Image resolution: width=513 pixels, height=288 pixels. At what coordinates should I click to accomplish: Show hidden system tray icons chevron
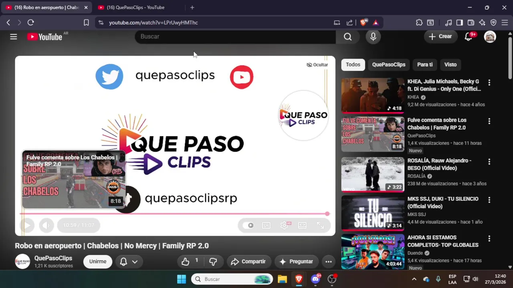pyautogui.click(x=414, y=279)
